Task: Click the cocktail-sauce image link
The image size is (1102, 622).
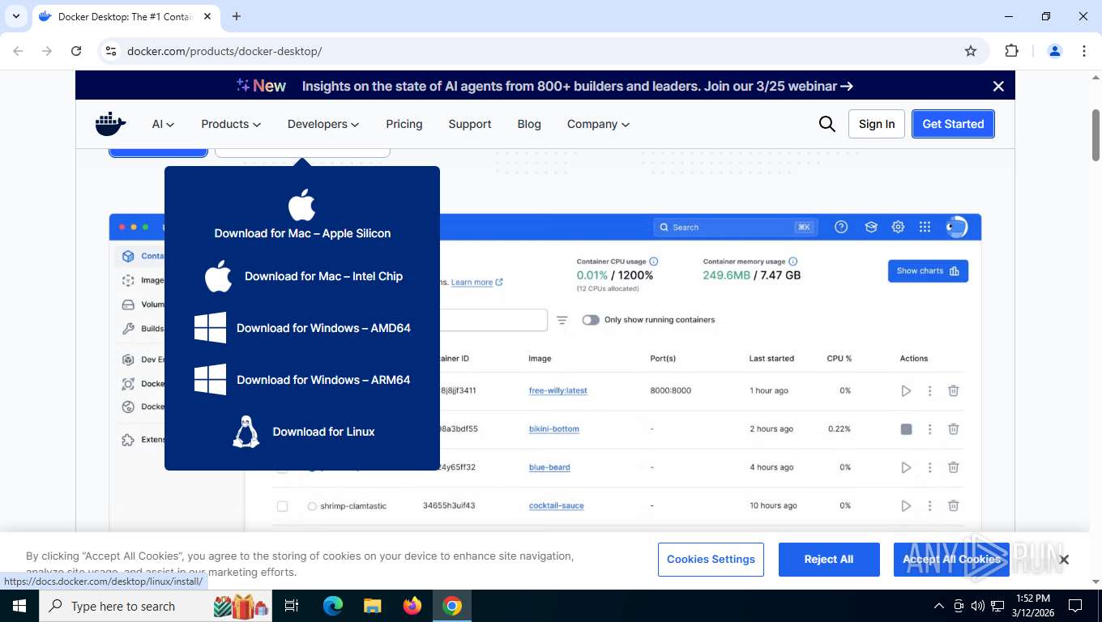Action: point(556,505)
